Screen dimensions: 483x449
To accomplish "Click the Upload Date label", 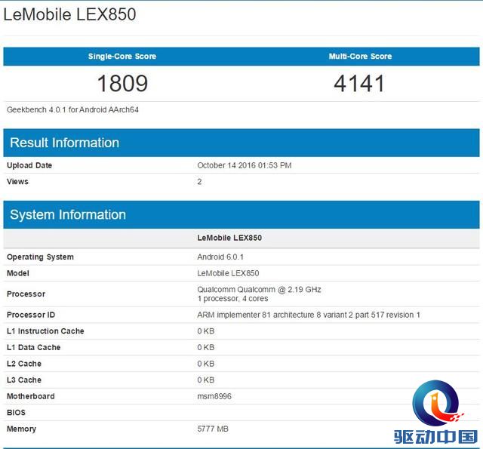I will (29, 165).
